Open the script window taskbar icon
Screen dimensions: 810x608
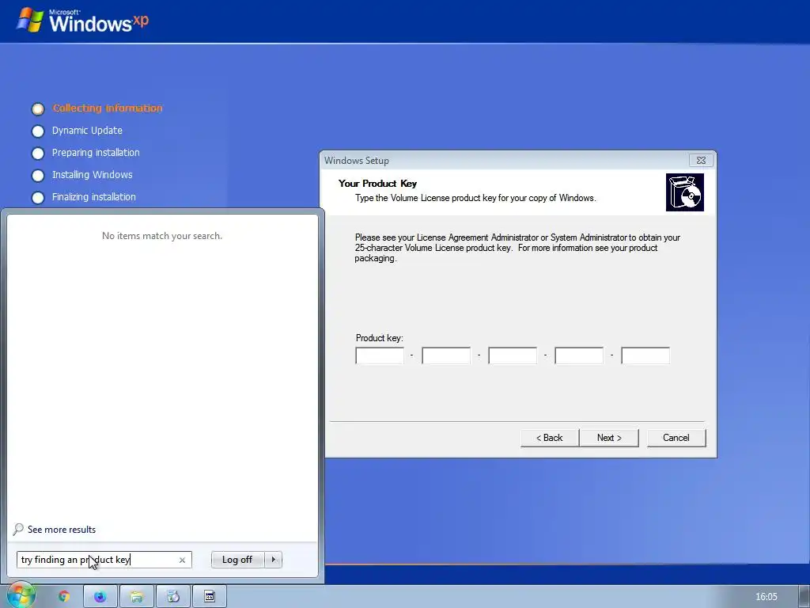[x=209, y=597]
